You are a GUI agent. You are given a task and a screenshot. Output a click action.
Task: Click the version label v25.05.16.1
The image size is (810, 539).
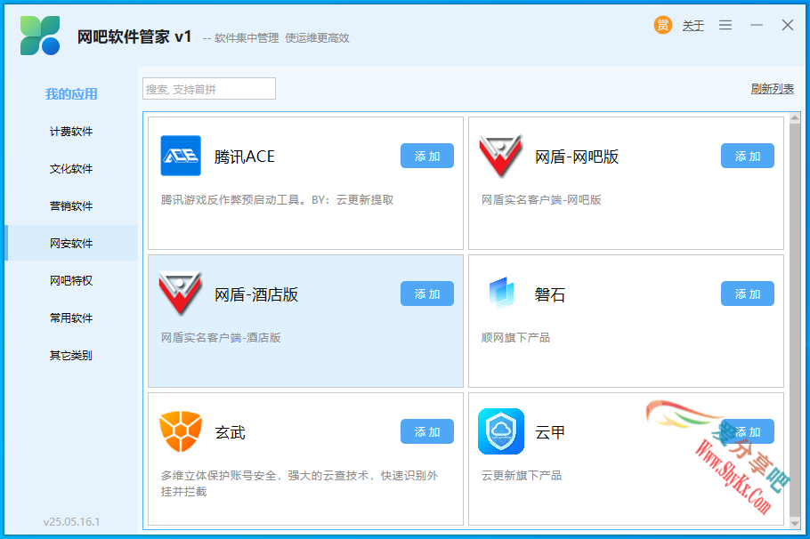point(72,521)
